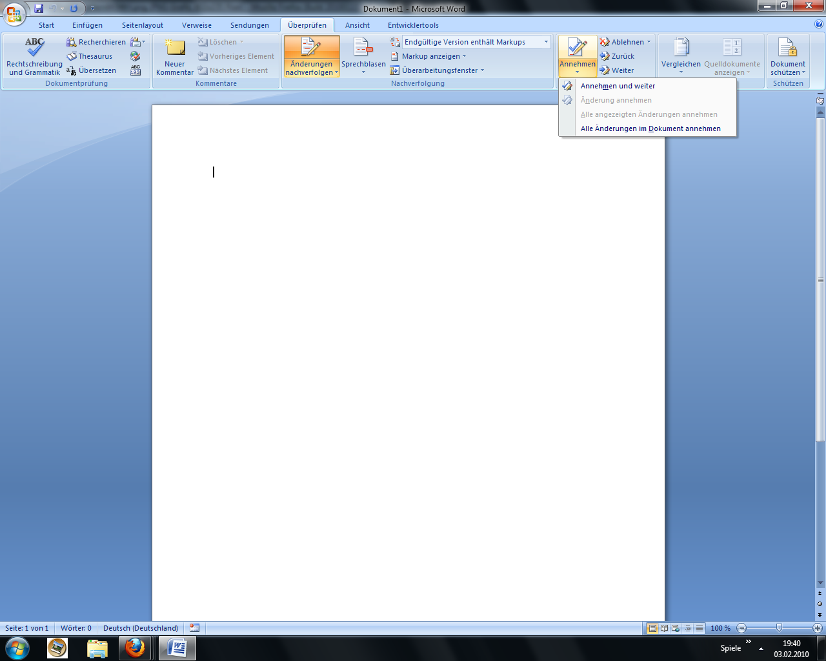Viewport: 826px width, 661px height.
Task: Click the zoom in plus button
Action: [818, 628]
